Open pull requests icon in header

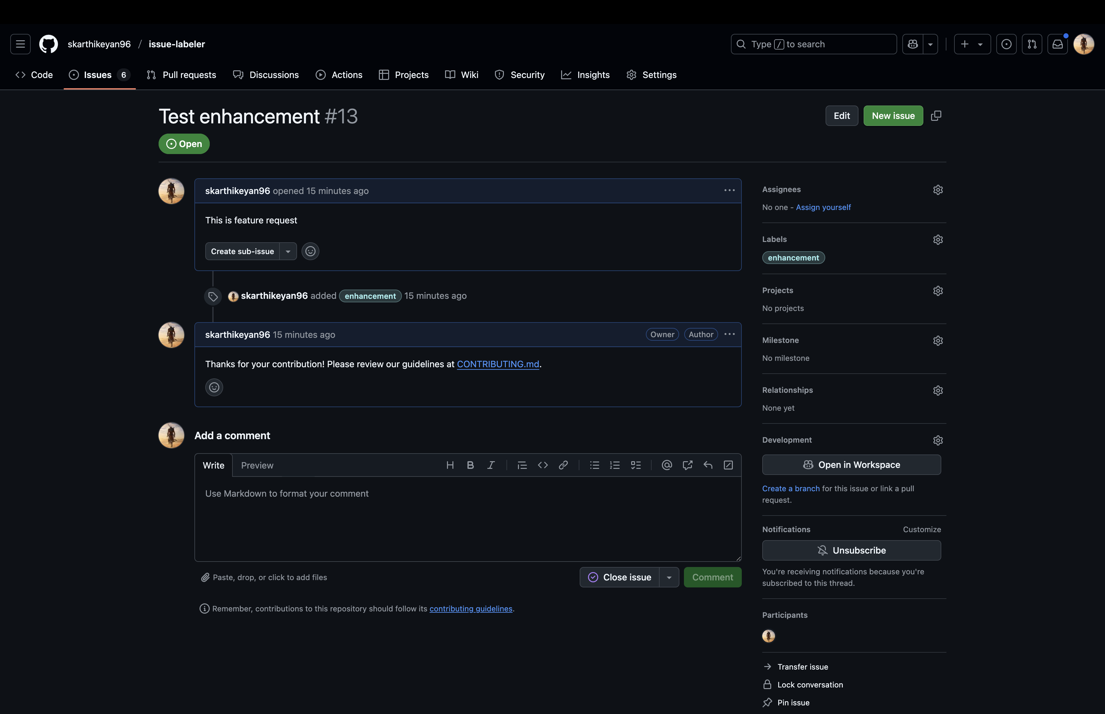(x=1032, y=44)
